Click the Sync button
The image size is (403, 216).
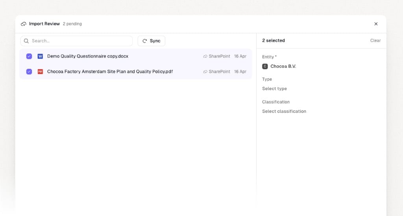152,41
